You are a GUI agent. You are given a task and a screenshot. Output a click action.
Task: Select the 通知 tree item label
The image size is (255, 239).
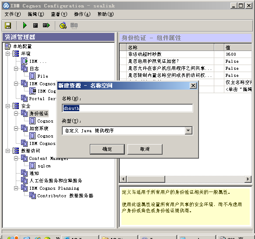click(34, 173)
